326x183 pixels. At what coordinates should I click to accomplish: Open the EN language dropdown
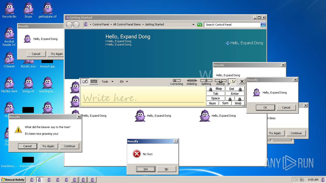[x=124, y=82]
